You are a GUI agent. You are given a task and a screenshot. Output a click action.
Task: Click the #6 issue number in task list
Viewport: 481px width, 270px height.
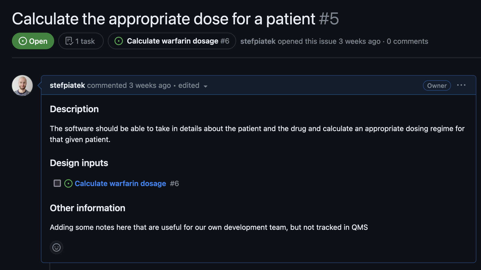coord(174,183)
